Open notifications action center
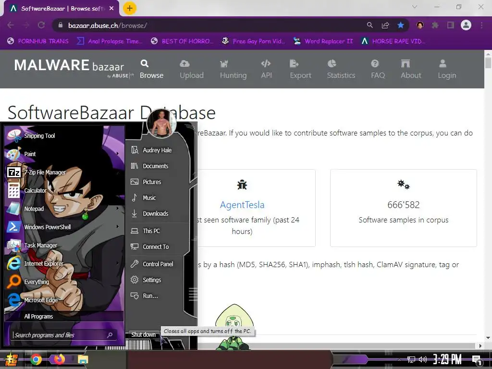Screen dimensions: 492x369 pyautogui.click(x=477, y=360)
